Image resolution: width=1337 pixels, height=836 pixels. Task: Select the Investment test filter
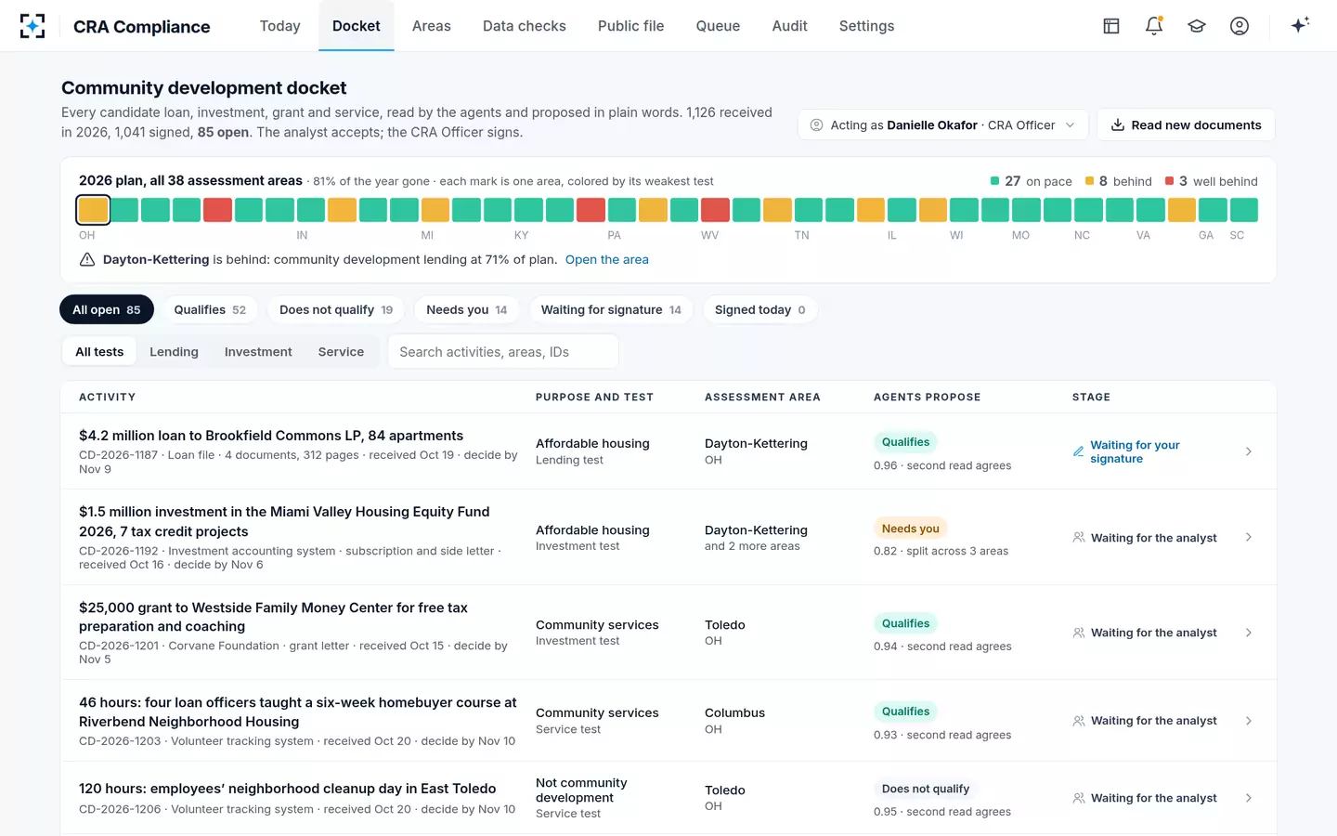tap(258, 352)
